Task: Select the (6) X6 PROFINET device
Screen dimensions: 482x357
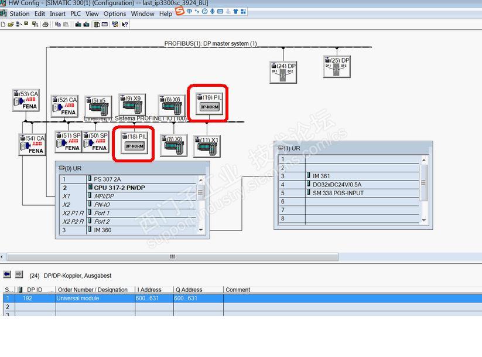Action: click(172, 106)
